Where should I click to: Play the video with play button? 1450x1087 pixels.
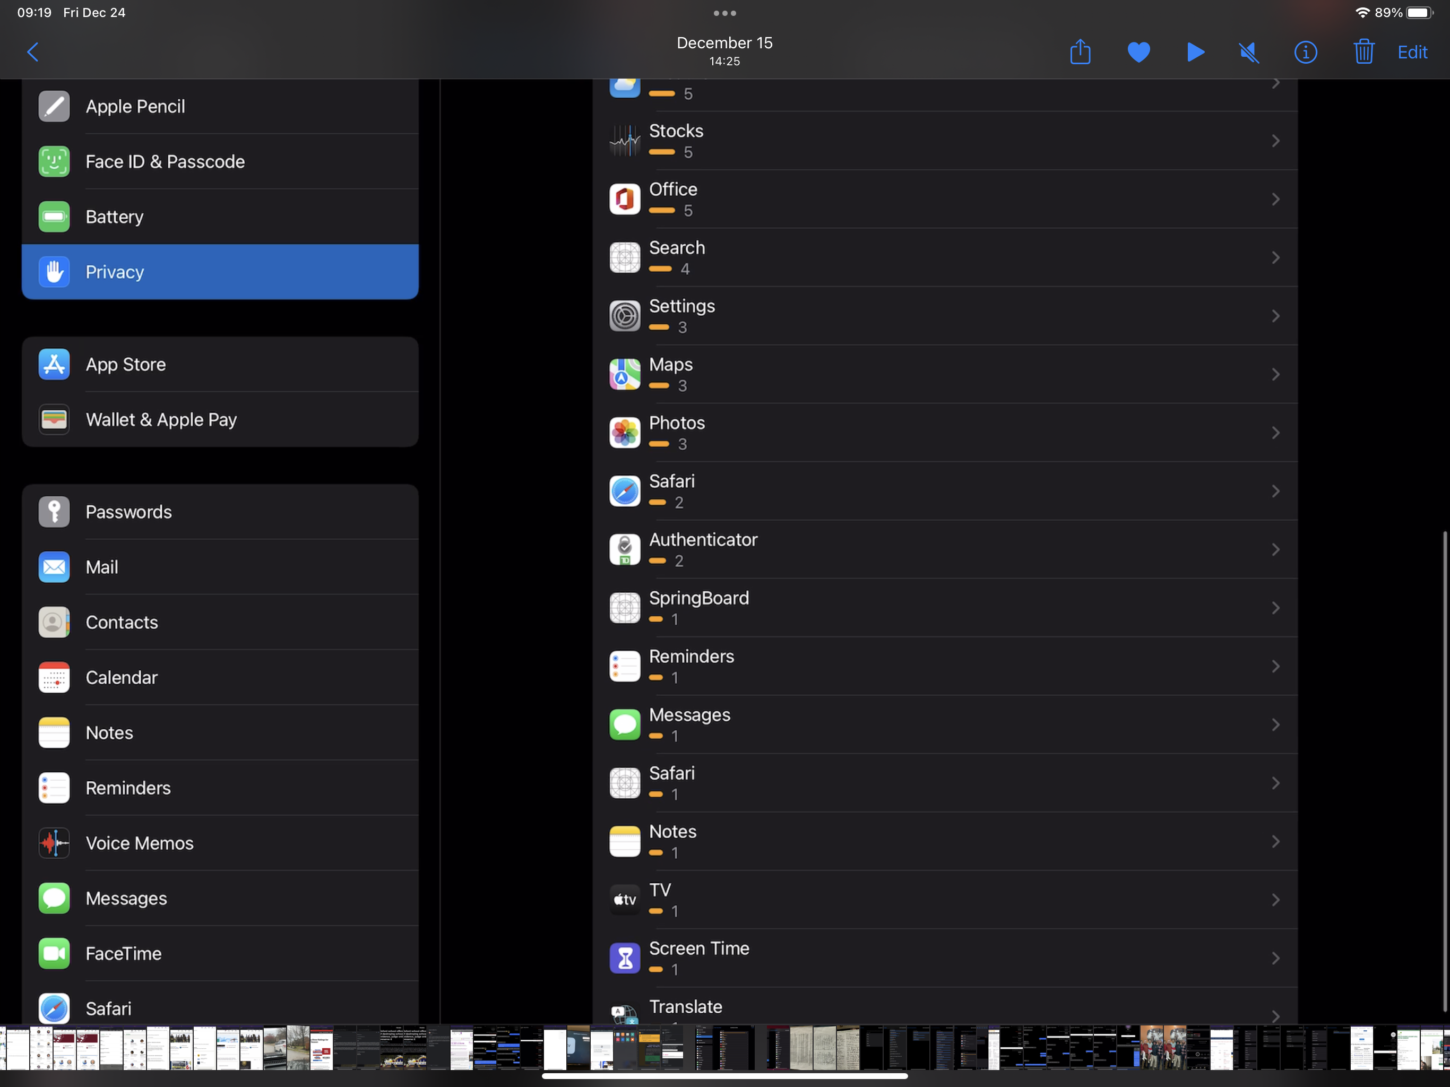pyautogui.click(x=1195, y=52)
